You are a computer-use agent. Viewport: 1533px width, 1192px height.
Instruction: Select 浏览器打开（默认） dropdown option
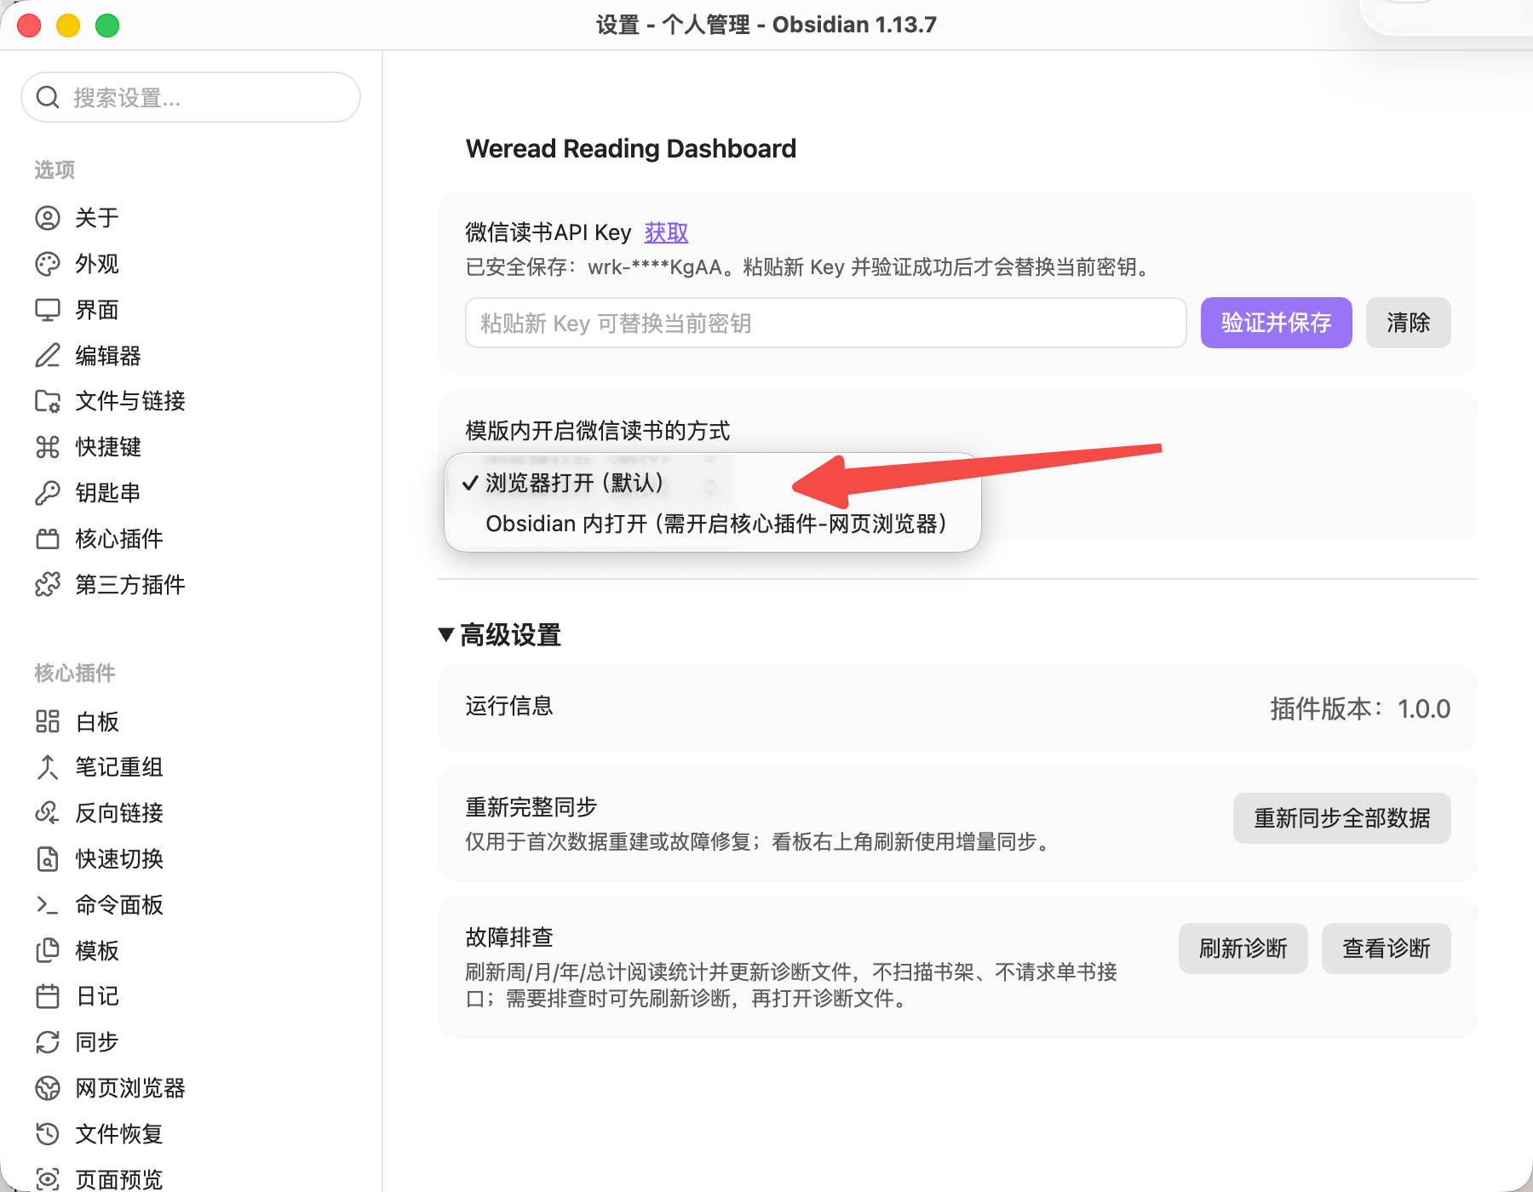click(x=713, y=483)
